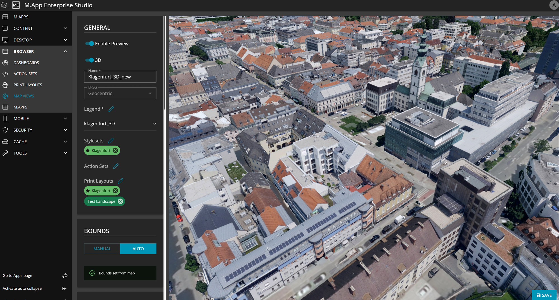
Task: Expand the Mobile menu chevron
Action: coord(65,118)
